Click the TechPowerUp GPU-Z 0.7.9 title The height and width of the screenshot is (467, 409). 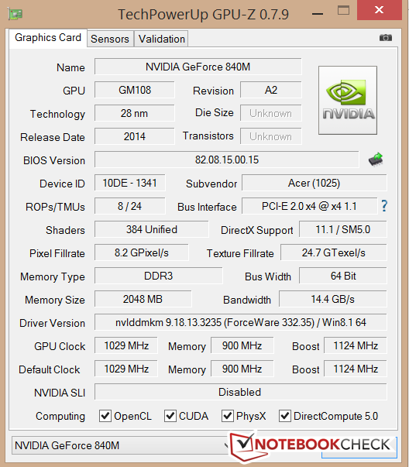pos(204,15)
